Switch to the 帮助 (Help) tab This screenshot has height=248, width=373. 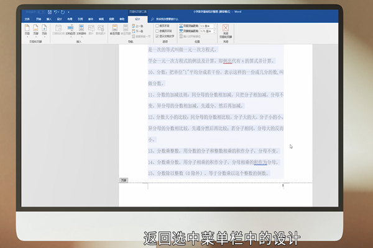click(122, 19)
